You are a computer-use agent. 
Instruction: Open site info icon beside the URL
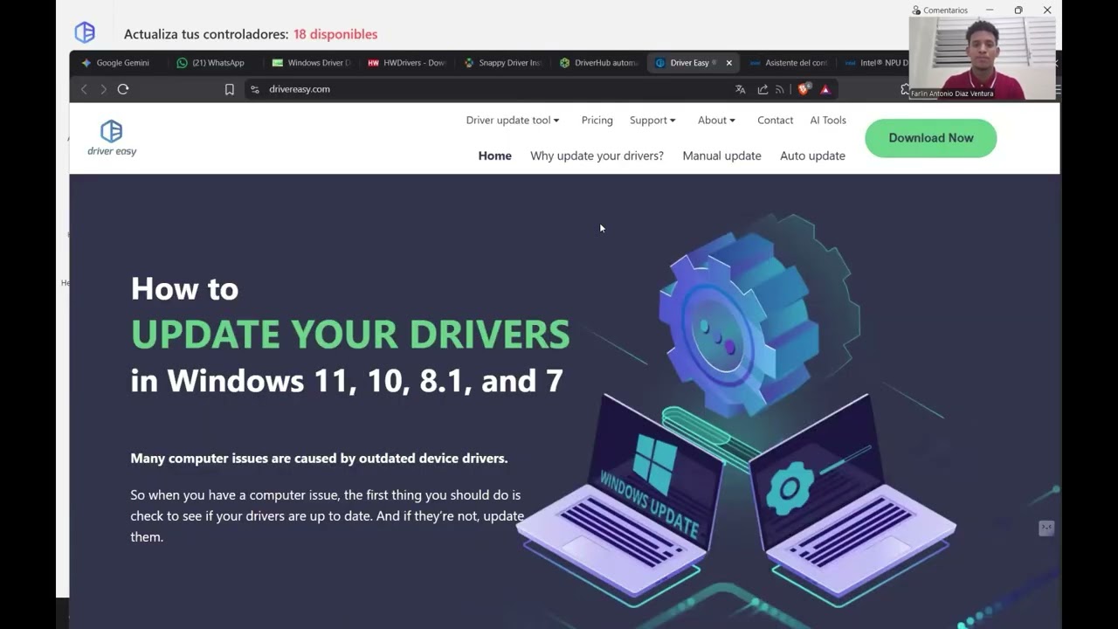pos(255,89)
